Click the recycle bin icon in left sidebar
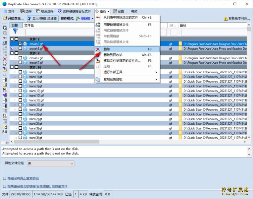253x199 pixels. coord(5,64)
